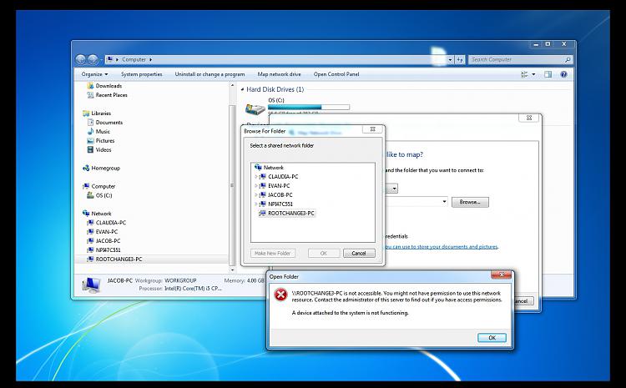Click OK in the Open Folder error dialog
The width and height of the screenshot is (626, 388).
coord(492,338)
